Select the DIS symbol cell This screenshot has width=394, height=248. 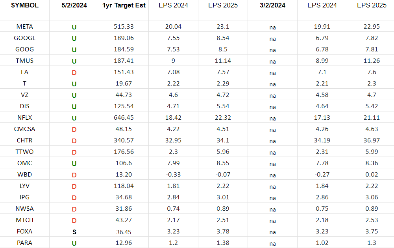(25, 106)
